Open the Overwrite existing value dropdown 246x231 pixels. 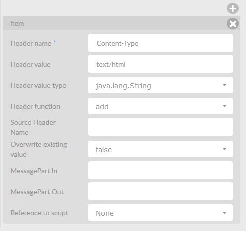(x=161, y=149)
